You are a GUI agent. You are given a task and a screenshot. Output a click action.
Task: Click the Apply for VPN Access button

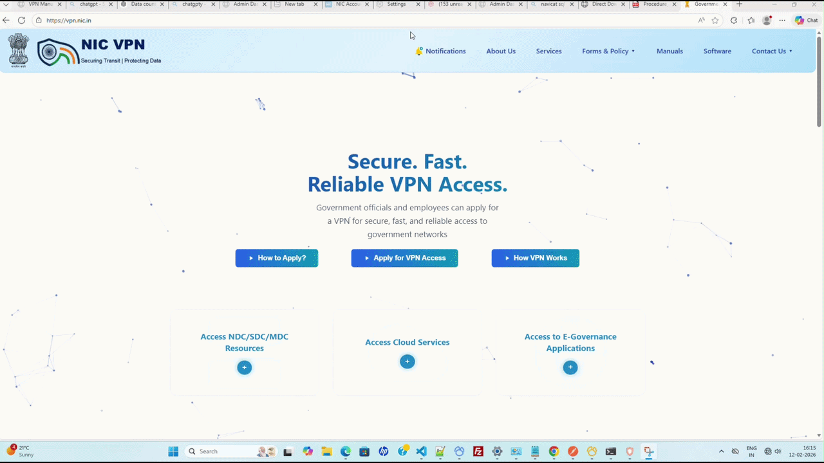pyautogui.click(x=404, y=258)
